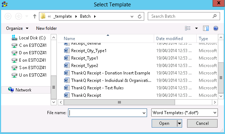Click Word icon of last ThankQ Receipt
This screenshot has width=225, height=134.
click(67, 95)
